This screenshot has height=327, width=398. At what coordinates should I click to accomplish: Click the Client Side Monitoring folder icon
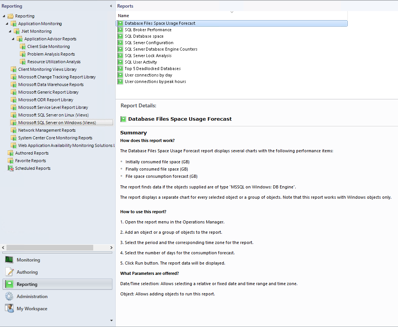(23, 46)
